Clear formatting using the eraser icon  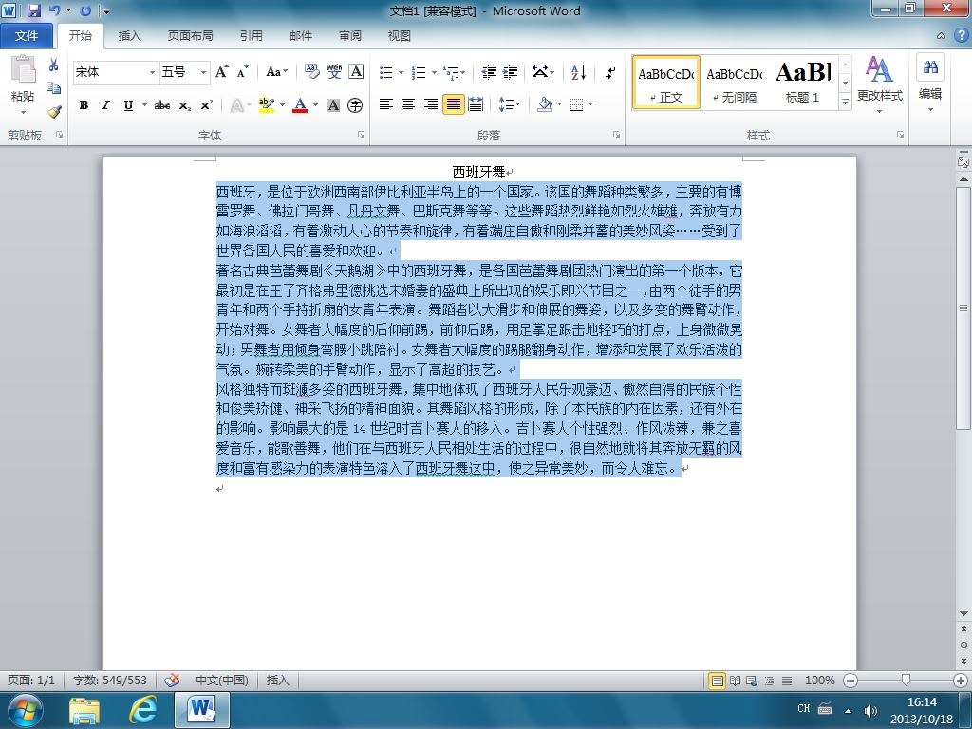(x=311, y=72)
